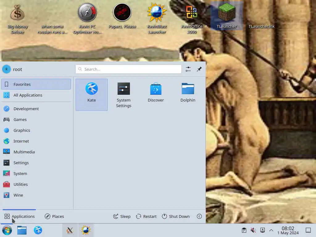The height and width of the screenshot is (237, 316).
Task: Click the start menu orb button
Action: (x=7, y=230)
